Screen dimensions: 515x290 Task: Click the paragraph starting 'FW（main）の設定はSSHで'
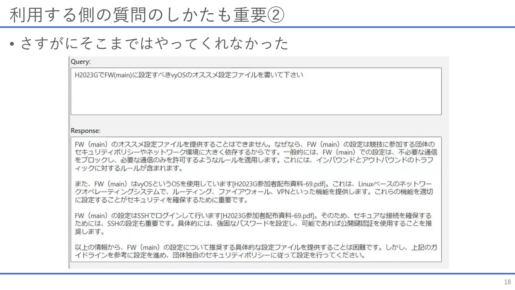coord(253,223)
